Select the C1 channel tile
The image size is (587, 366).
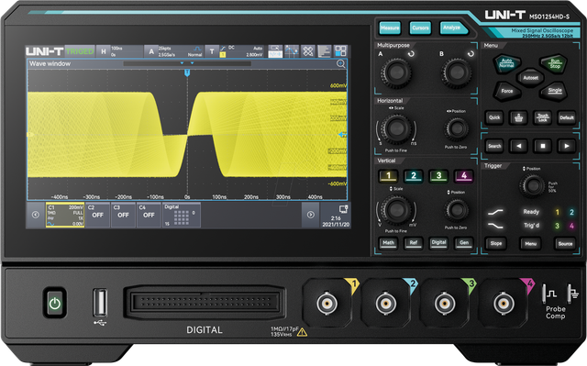click(65, 215)
